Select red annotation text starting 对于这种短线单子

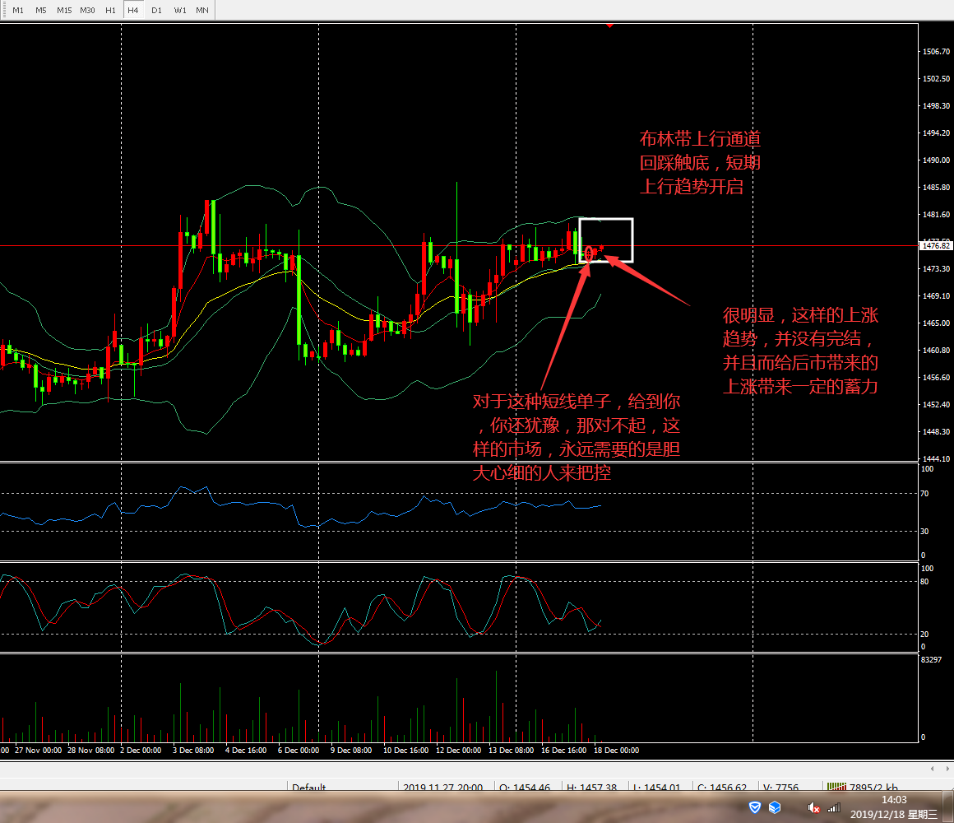point(577,437)
